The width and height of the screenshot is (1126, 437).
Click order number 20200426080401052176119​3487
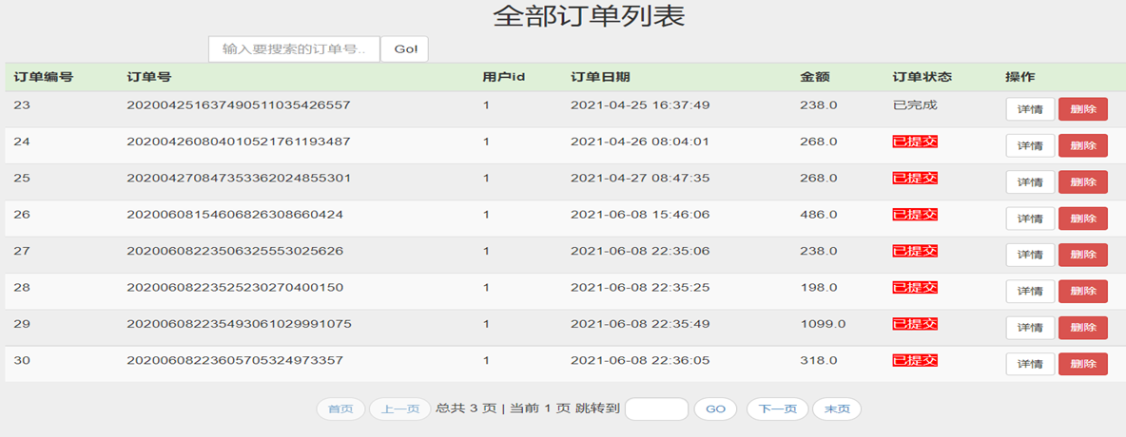pos(239,142)
